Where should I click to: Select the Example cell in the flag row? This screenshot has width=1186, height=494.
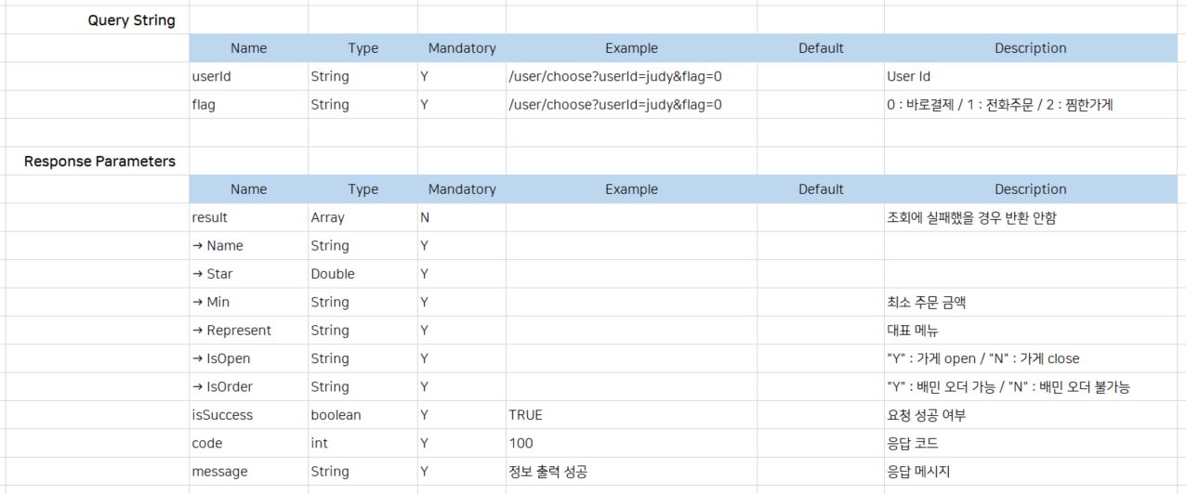point(614,105)
